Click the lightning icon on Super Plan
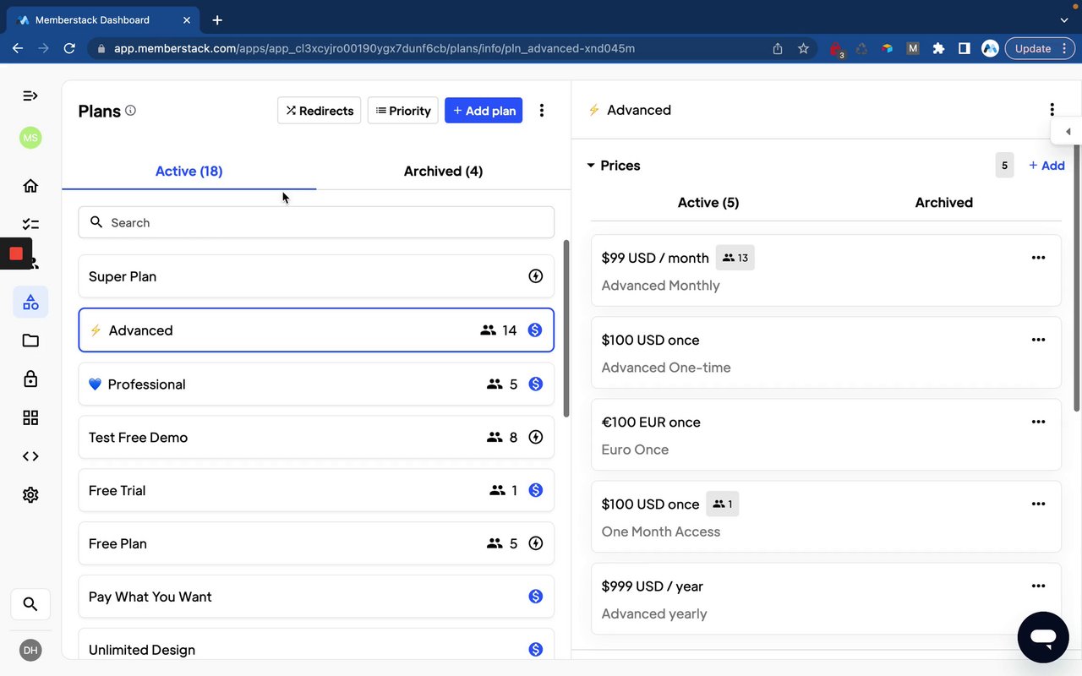The image size is (1082, 676). pos(535,275)
